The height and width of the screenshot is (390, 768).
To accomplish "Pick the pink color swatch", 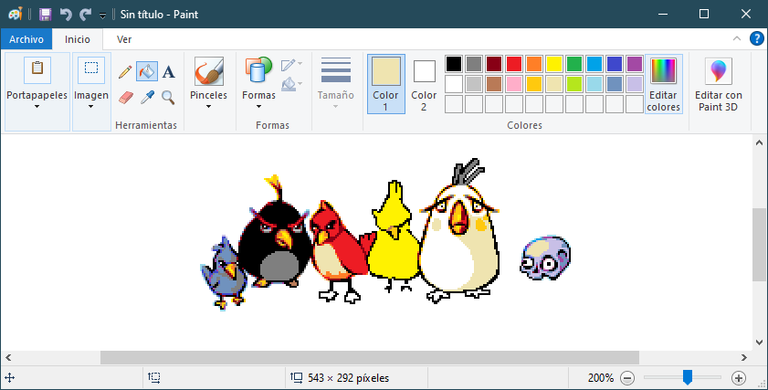I will (514, 84).
